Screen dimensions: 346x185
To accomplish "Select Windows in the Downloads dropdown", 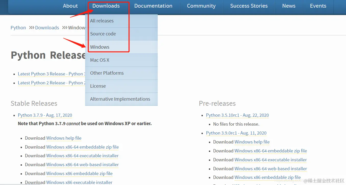I will [121, 47].
